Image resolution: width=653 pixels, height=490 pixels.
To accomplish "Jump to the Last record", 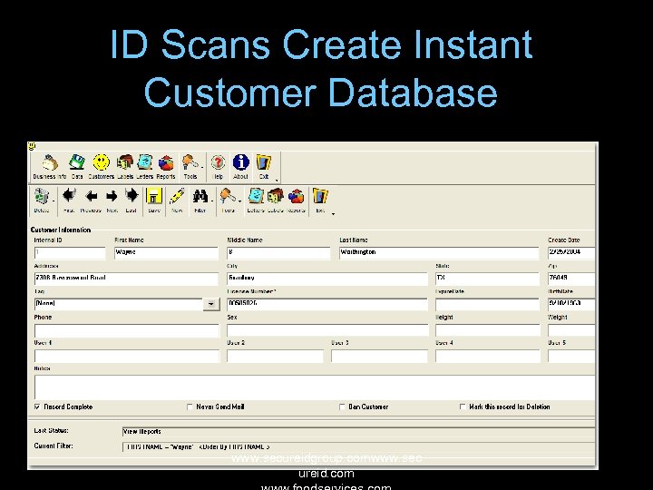I will click(132, 201).
